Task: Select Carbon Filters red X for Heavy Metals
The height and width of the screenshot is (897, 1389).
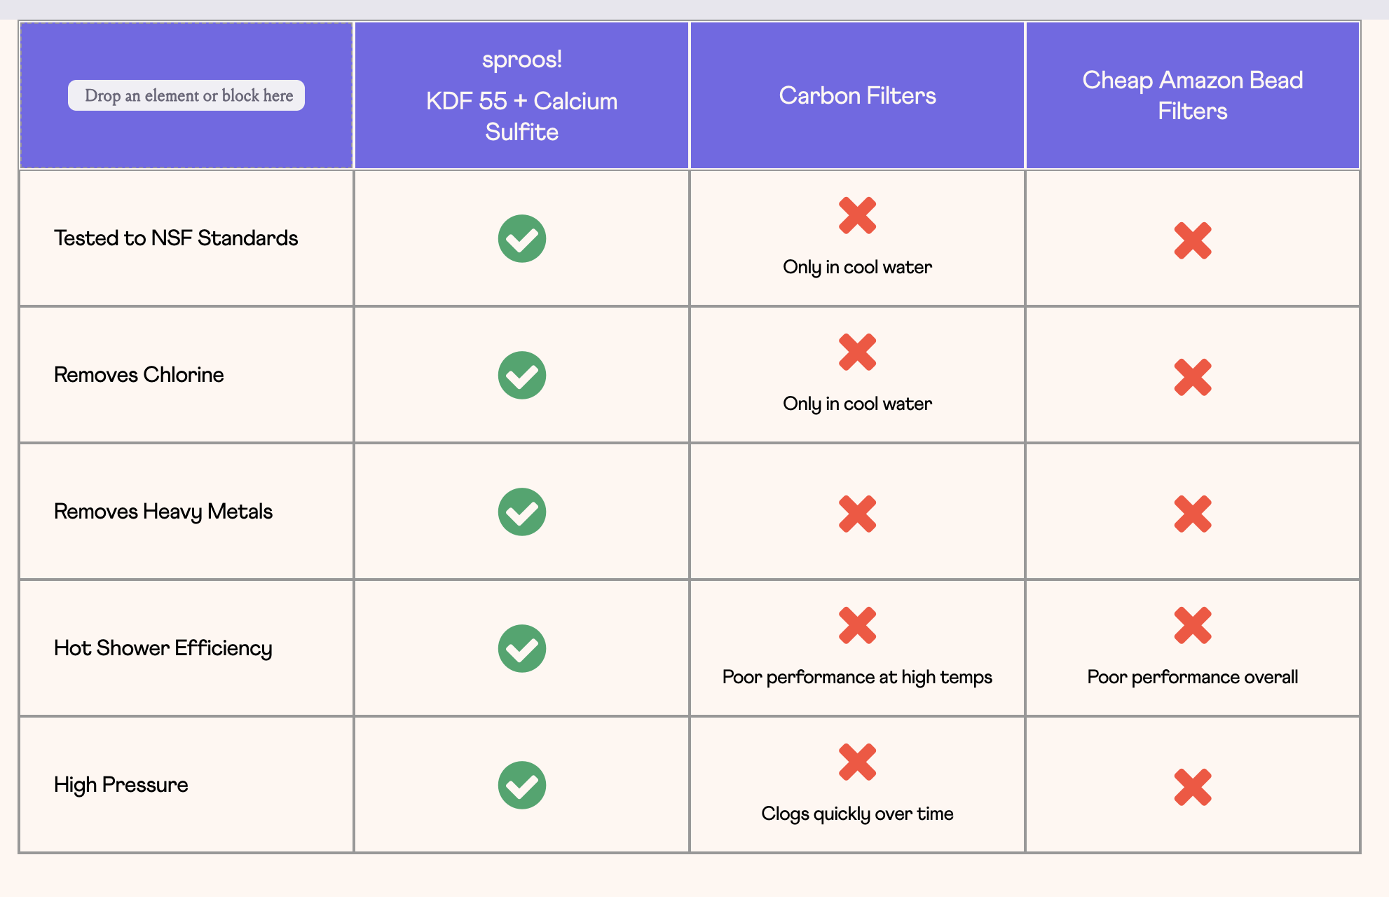Action: tap(858, 514)
